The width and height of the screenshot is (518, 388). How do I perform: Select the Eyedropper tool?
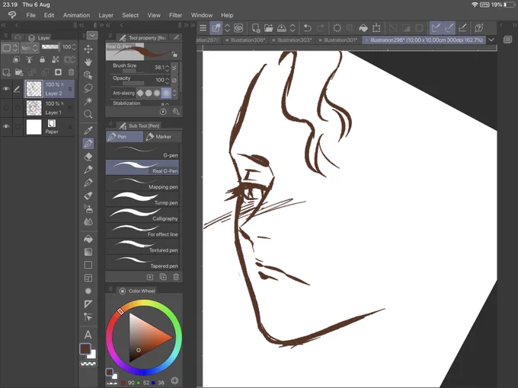click(x=88, y=130)
